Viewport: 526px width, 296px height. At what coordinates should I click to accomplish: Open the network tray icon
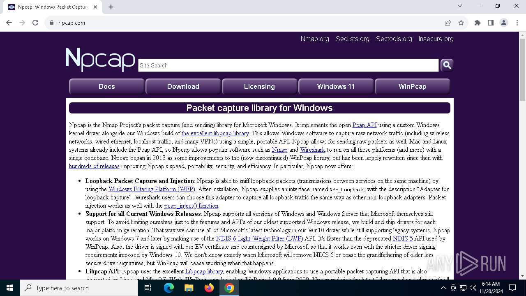click(463, 288)
